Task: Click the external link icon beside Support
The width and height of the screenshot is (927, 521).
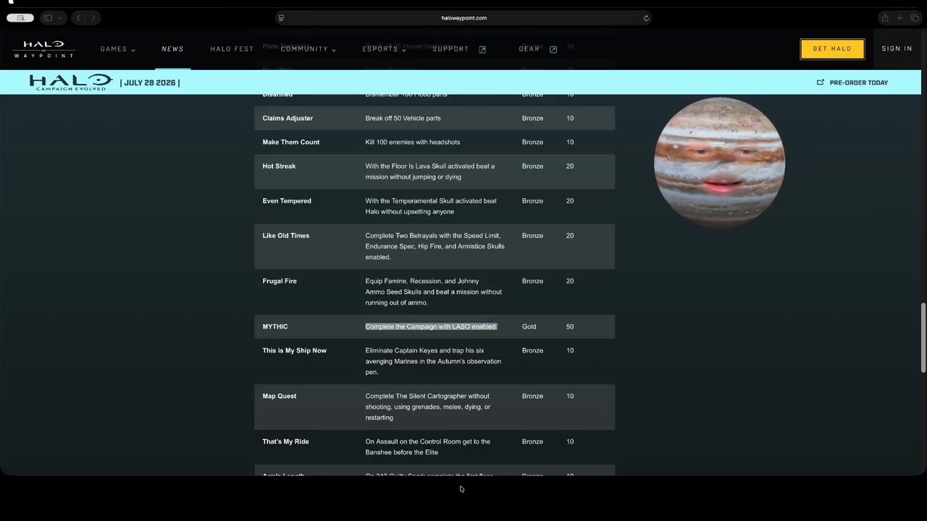Action: (482, 49)
